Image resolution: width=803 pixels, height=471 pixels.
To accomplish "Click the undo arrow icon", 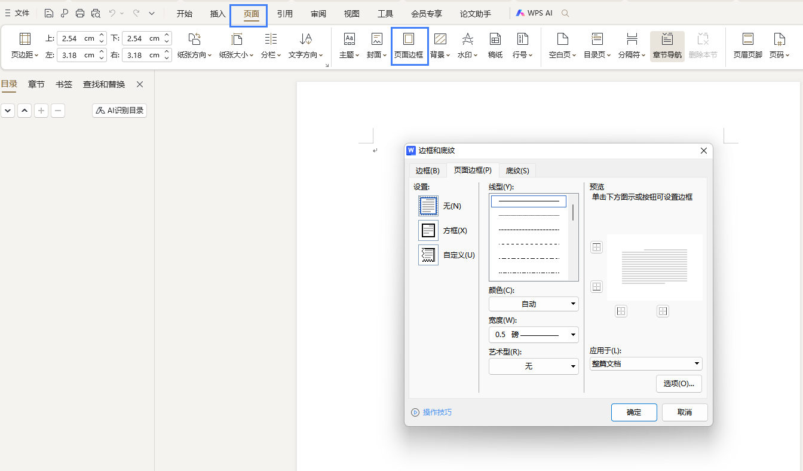I will click(112, 13).
